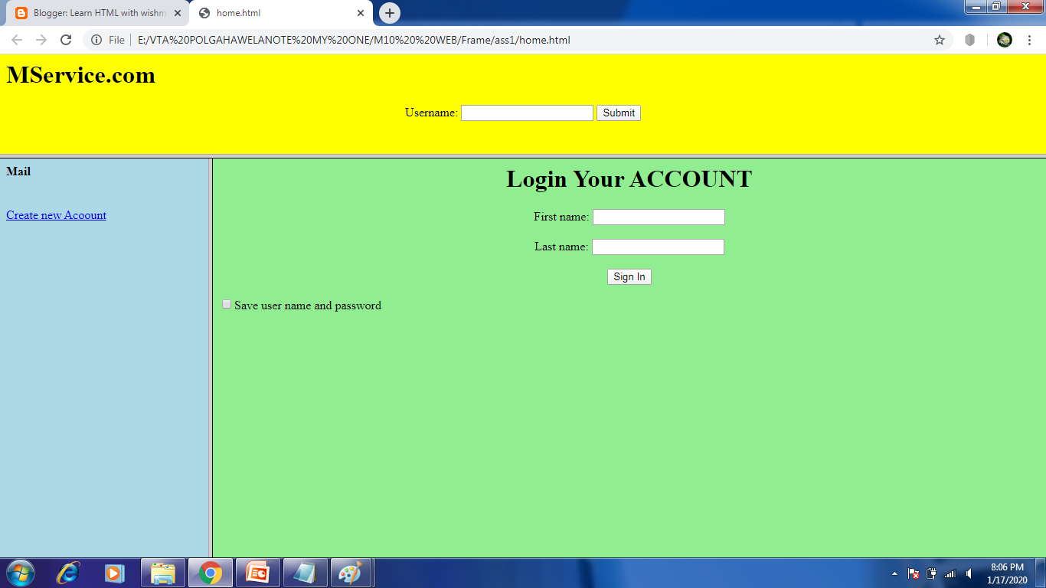Click the "Create new Acoount" link
1046x588 pixels.
tap(55, 215)
